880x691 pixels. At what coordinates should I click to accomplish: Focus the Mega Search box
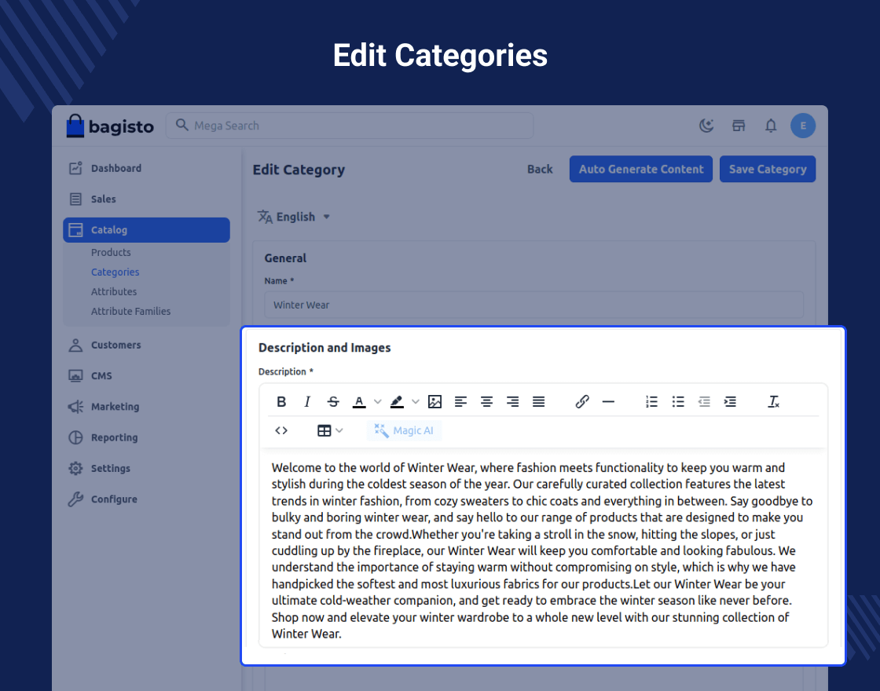(350, 126)
